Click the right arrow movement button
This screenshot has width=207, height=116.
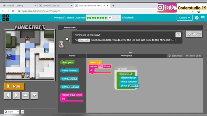[x=16, y=95]
